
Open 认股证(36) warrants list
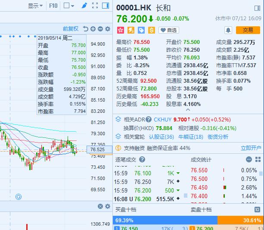click(x=162, y=137)
